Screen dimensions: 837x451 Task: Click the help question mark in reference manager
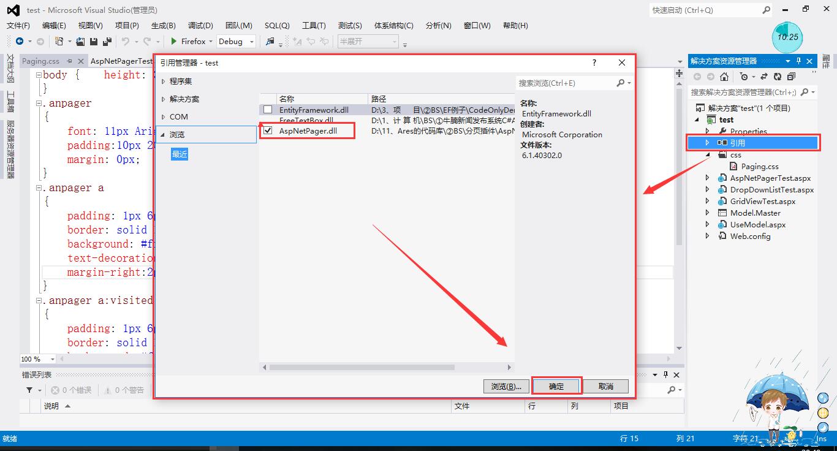click(594, 63)
